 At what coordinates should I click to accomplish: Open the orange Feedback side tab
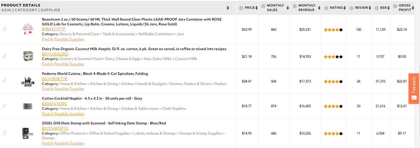[x=414, y=88]
